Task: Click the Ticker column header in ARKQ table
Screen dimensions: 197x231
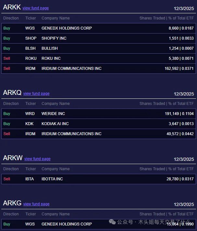Action: pyautogui.click(x=31, y=104)
